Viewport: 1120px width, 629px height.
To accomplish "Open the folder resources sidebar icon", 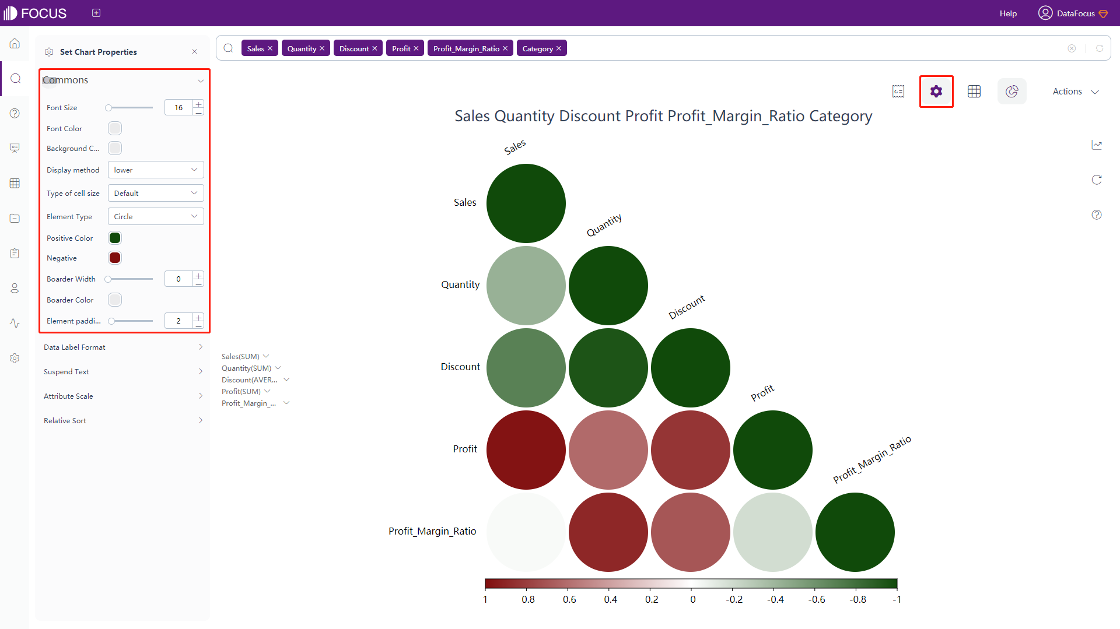I will 15,218.
